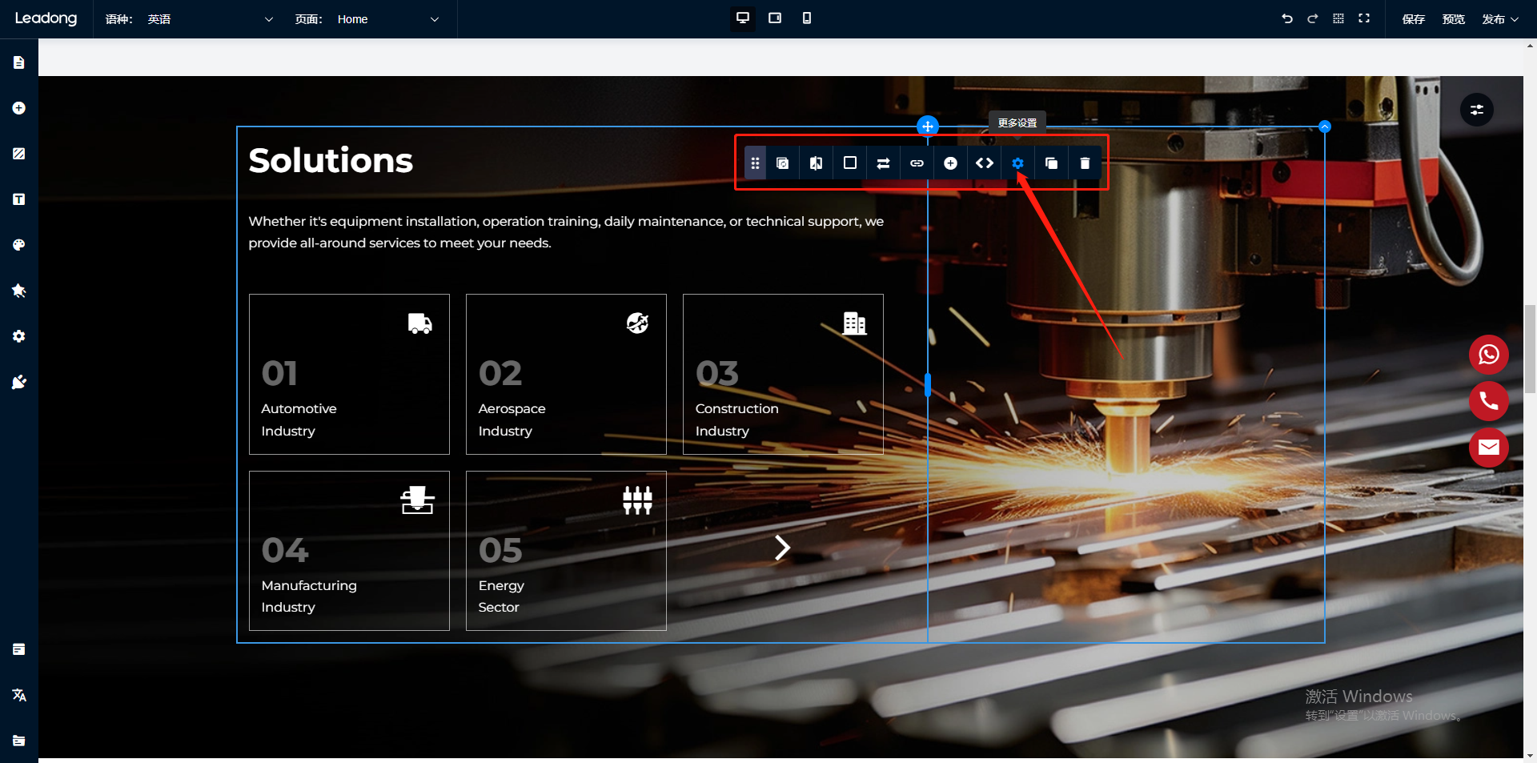The width and height of the screenshot is (1537, 763).
Task: Switch to tablet preview mode
Action: coord(774,18)
